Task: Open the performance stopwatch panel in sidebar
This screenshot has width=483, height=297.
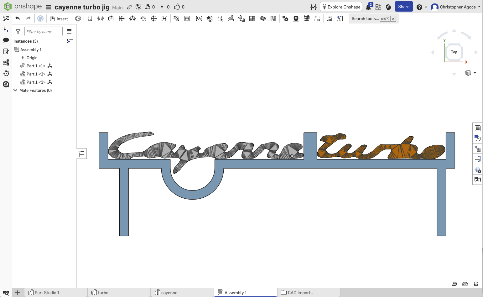Action: pos(6,73)
